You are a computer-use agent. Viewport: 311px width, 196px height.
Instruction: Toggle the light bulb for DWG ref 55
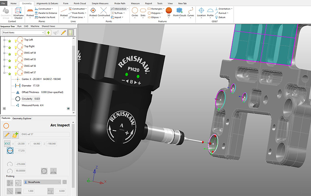(16, 61)
